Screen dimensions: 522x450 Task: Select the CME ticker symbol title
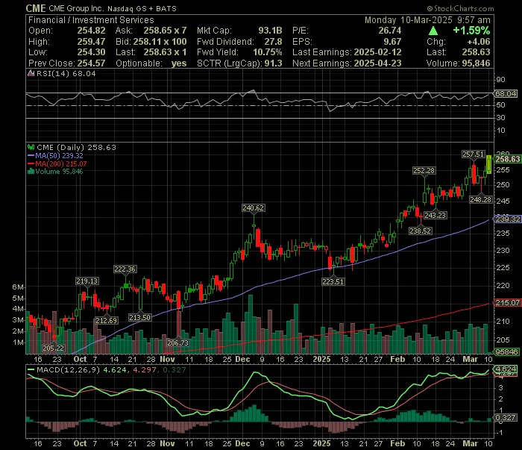36,8
